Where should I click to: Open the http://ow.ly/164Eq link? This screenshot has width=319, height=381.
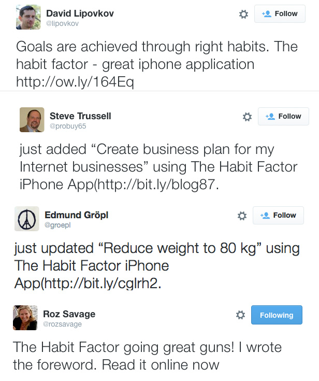[75, 82]
